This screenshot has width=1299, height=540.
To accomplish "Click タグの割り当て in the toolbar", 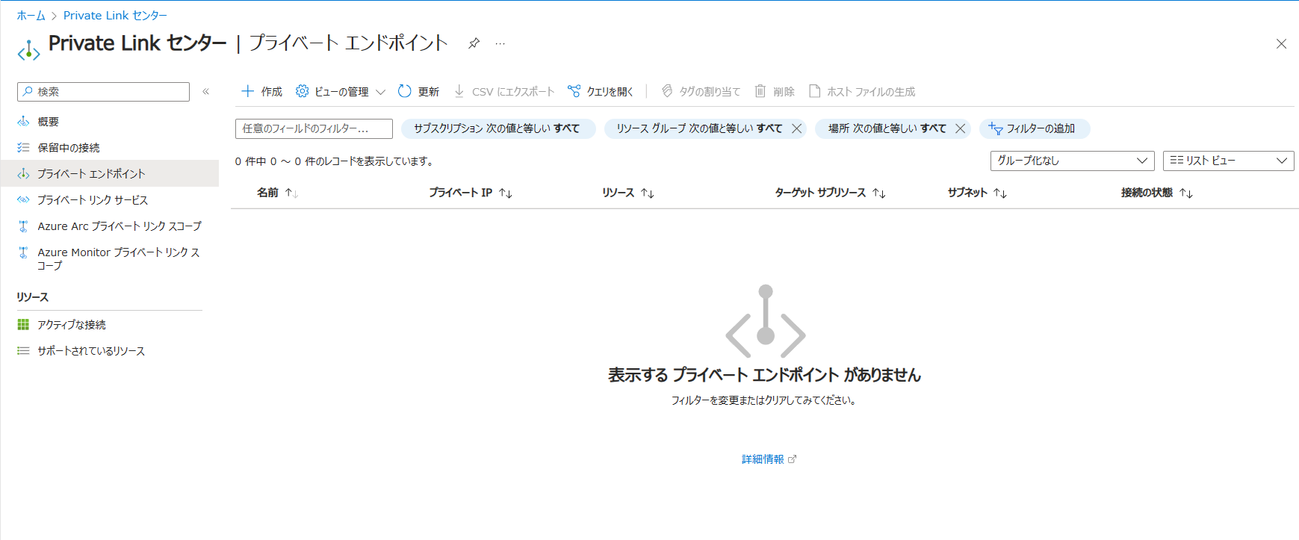I will [701, 92].
